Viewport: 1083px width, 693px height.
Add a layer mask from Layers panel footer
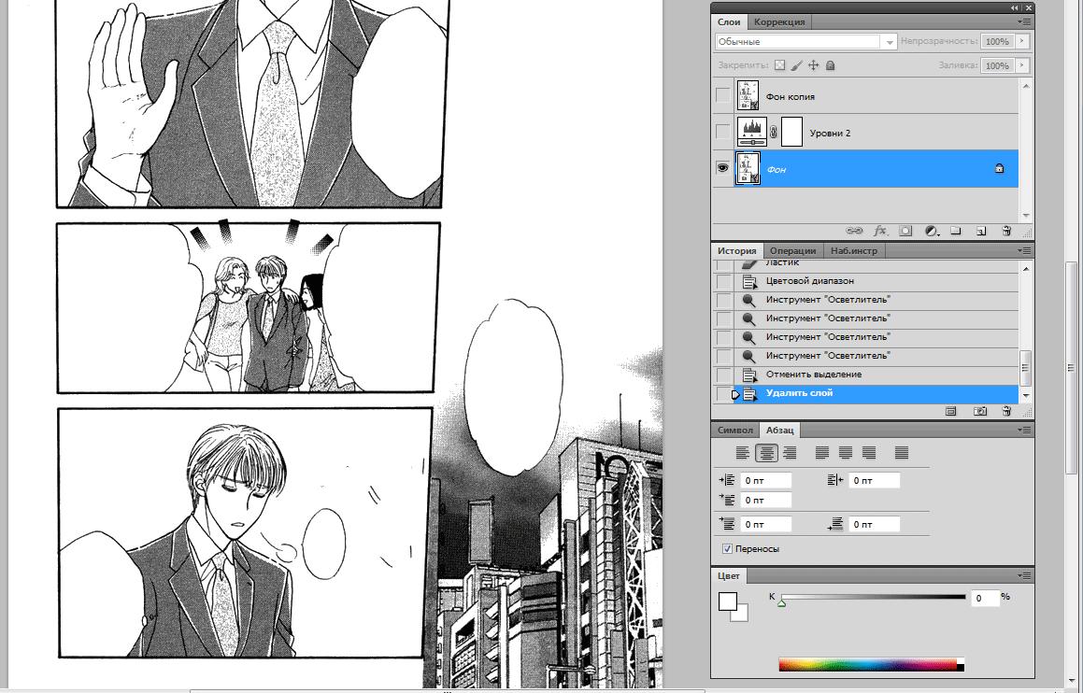point(905,232)
